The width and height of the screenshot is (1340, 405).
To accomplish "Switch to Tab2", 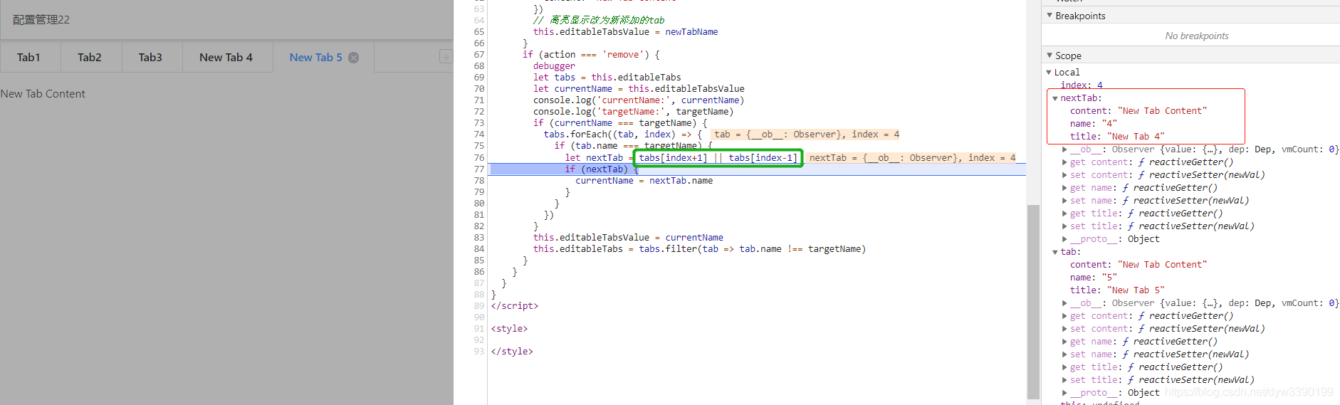I will 90,58.
